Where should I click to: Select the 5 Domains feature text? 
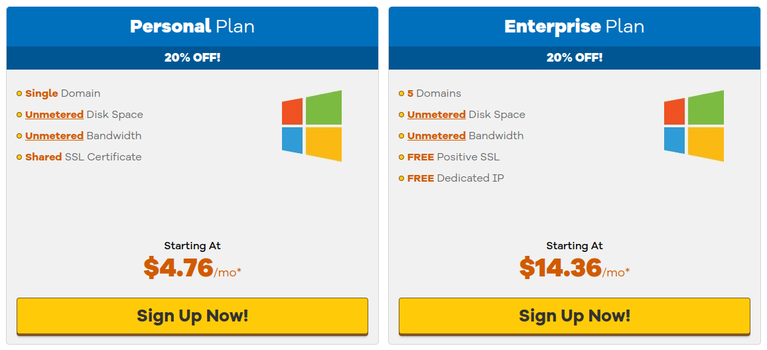(434, 93)
